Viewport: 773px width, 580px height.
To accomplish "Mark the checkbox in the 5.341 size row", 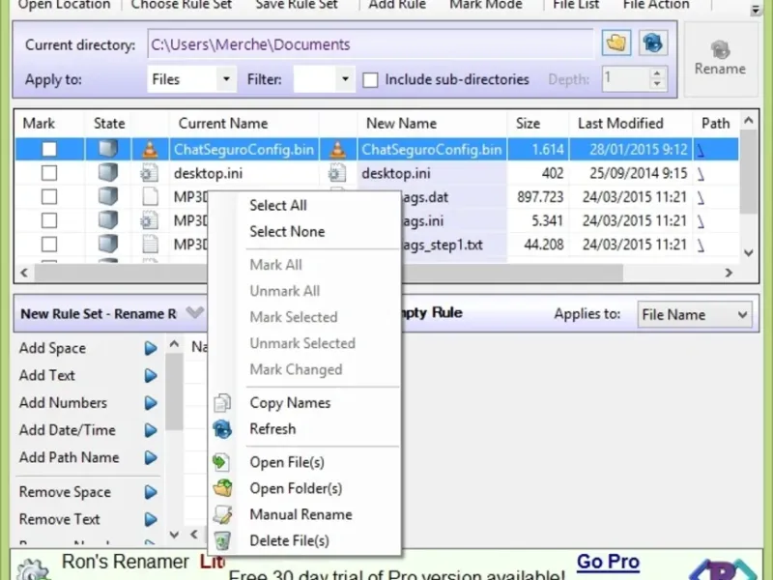I will pyautogui.click(x=49, y=220).
